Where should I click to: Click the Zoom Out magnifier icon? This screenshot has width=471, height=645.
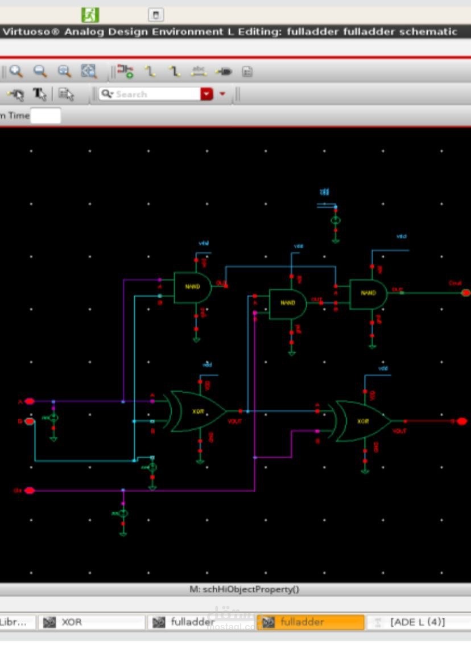tap(40, 71)
